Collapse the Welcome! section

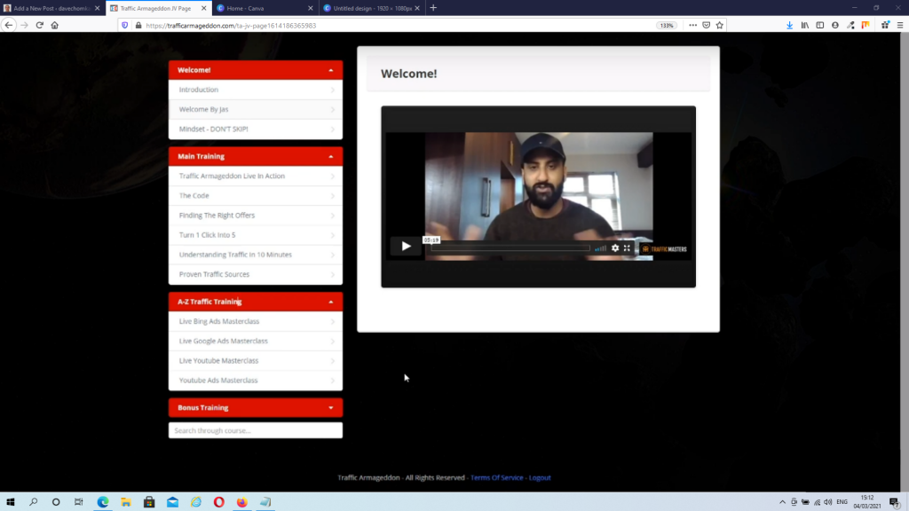click(256, 70)
